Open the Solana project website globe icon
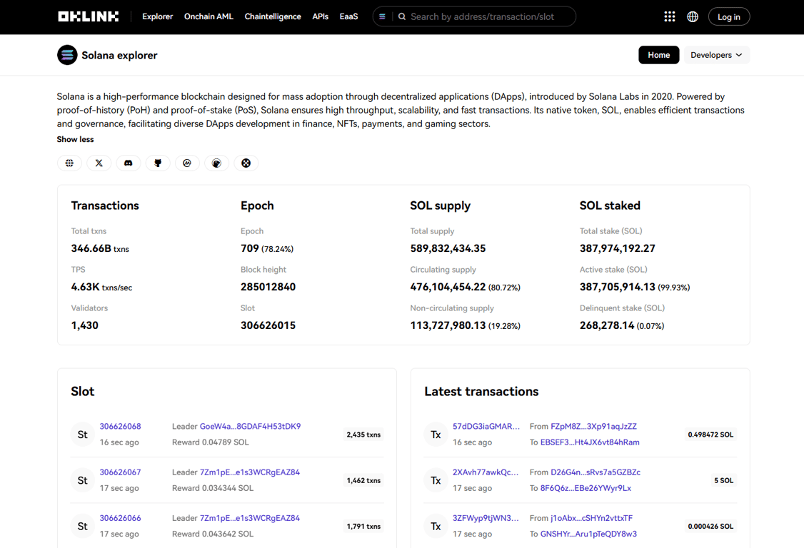804x548 pixels. point(69,163)
